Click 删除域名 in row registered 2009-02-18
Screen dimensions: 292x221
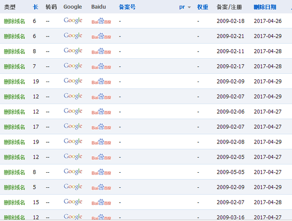pyautogui.click(x=14, y=21)
